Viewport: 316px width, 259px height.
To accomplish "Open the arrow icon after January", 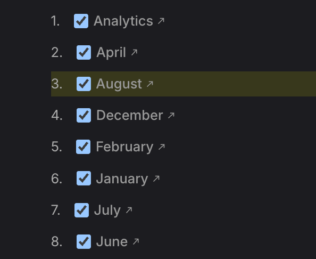I will point(156,179).
